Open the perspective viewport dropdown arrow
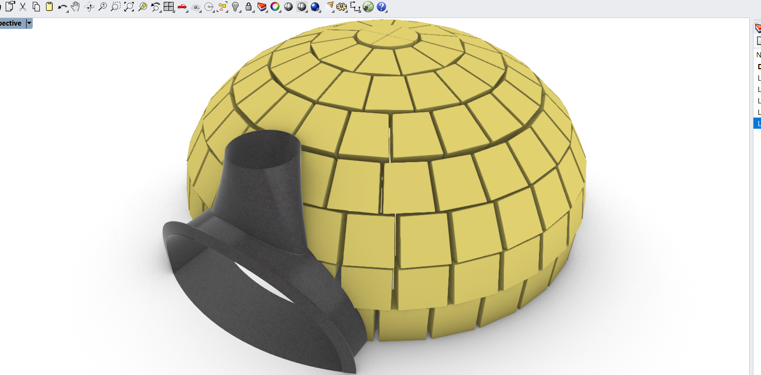Viewport: 761px width, 375px height. [x=29, y=23]
